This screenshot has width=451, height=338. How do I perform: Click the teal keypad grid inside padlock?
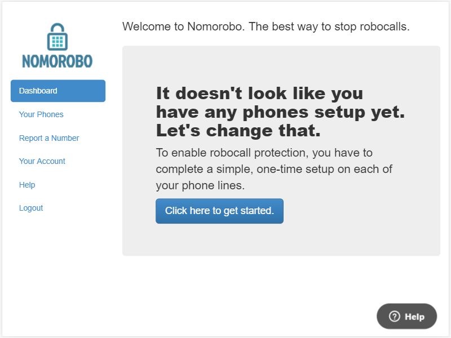point(58,42)
